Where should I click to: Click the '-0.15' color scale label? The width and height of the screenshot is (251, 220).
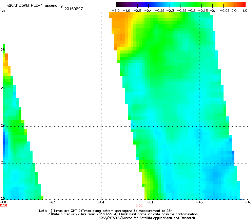[203, 11]
